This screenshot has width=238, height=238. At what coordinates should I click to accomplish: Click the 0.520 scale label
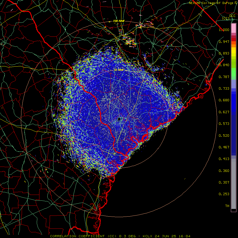coord(224,136)
